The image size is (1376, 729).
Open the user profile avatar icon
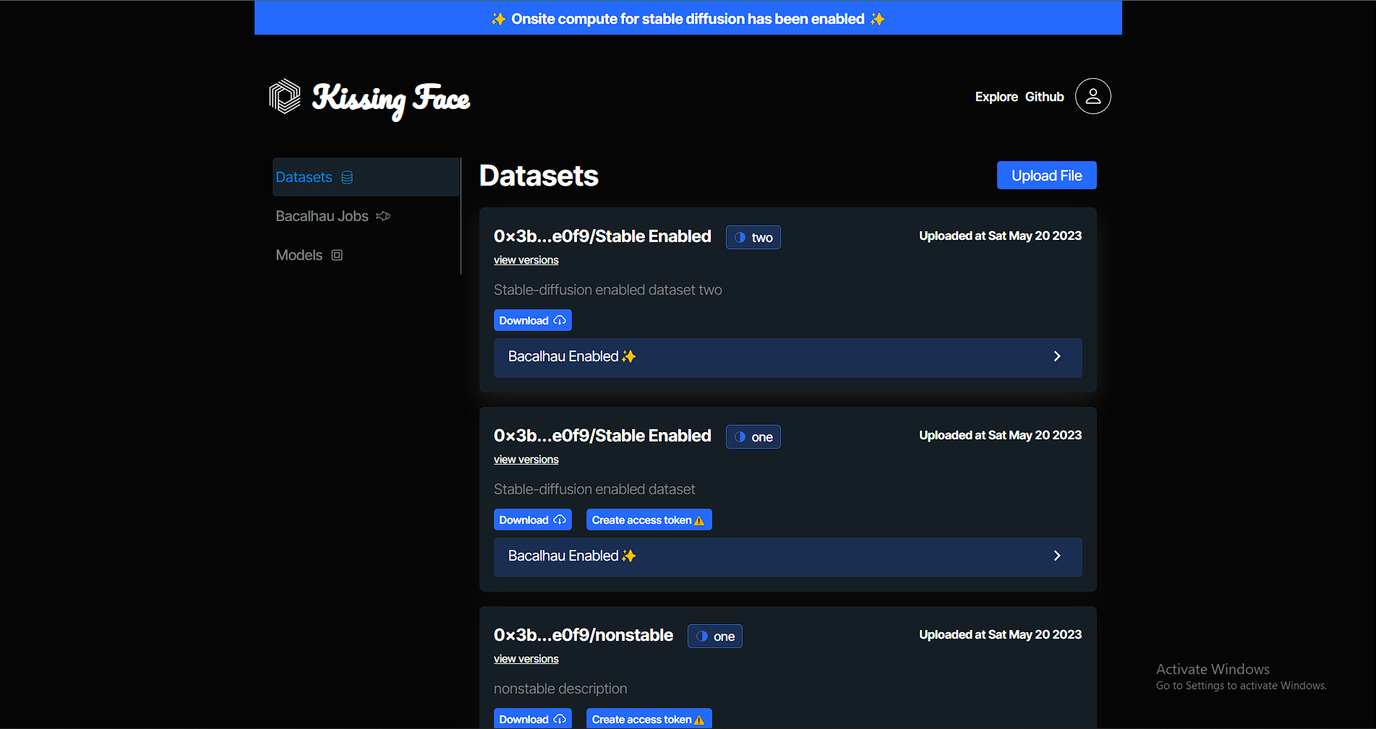(x=1093, y=96)
